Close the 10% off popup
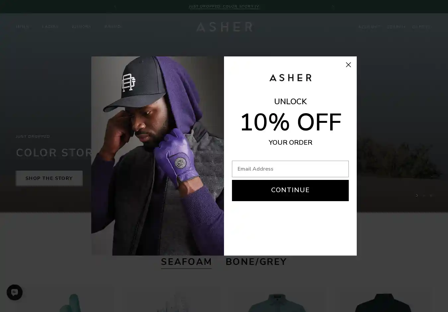448x312 pixels. pos(348,65)
